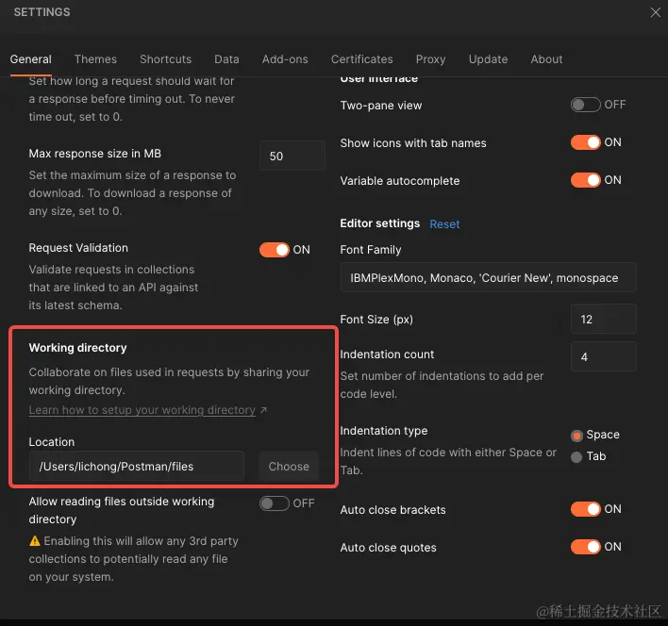The image size is (668, 626).
Task: Click the Max response size in MB label
Action: coord(95,154)
